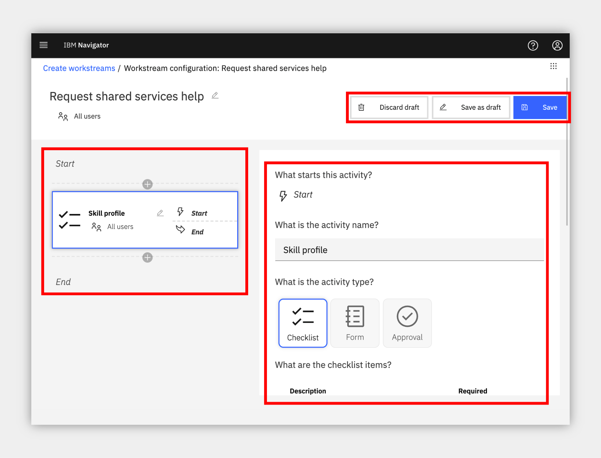Click the page vertical scrollbar

(x=567, y=152)
